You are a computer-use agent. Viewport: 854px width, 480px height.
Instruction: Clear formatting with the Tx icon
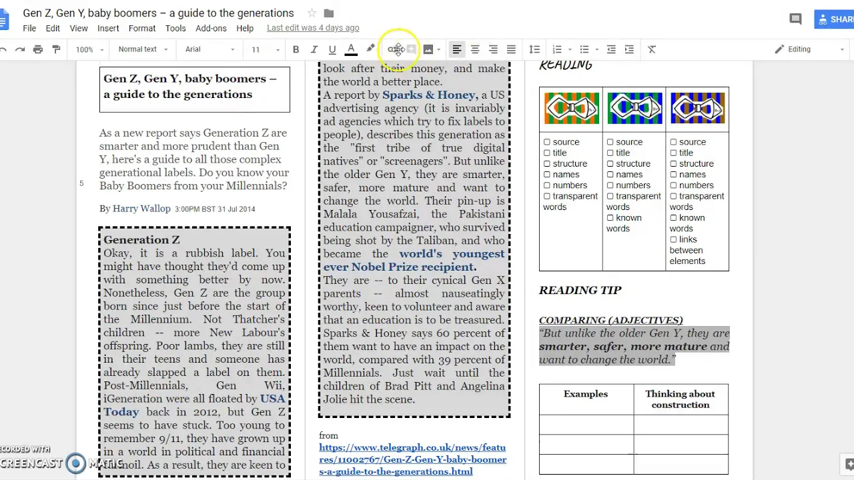point(652,49)
